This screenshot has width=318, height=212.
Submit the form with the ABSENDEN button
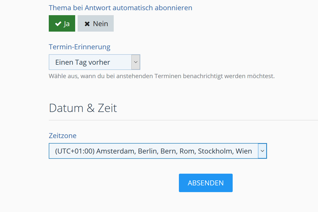point(206,183)
